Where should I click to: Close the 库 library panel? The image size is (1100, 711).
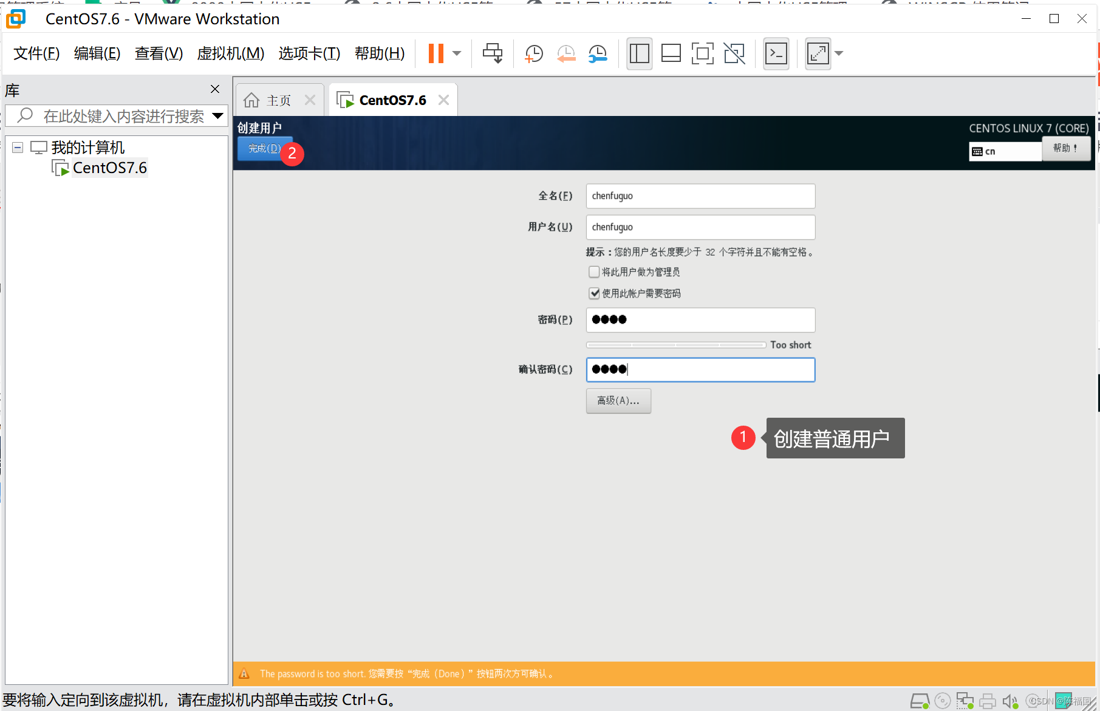(x=215, y=89)
